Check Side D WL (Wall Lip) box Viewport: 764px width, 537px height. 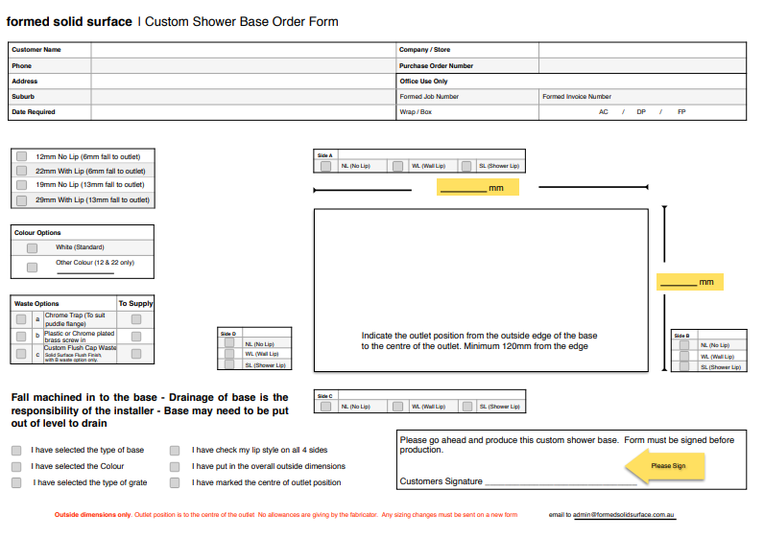pos(229,354)
